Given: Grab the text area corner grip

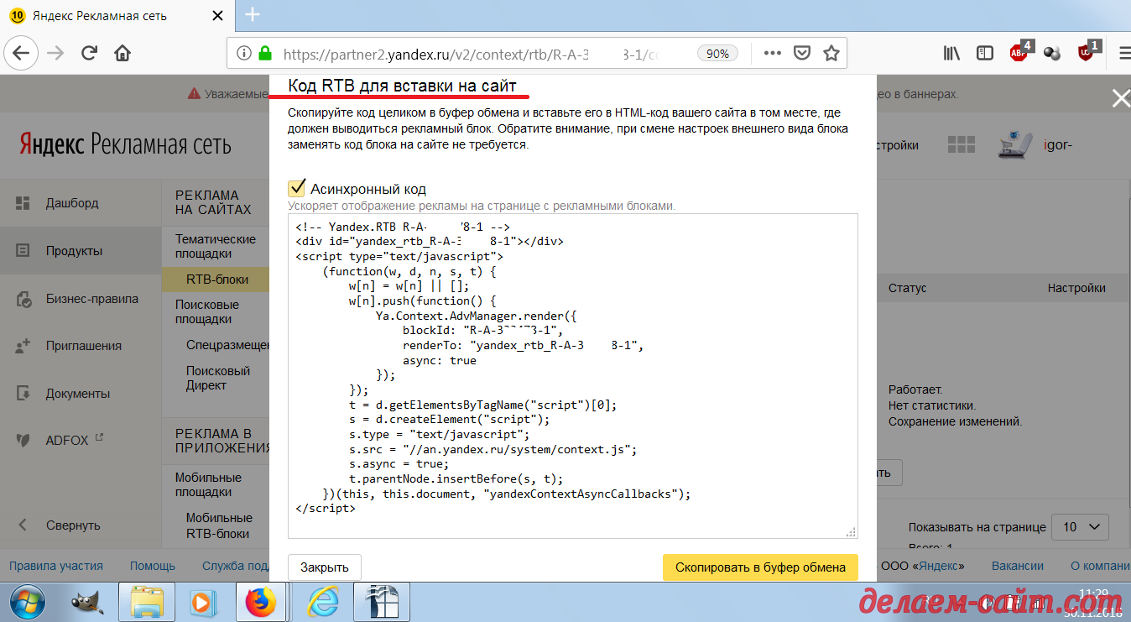Looking at the screenshot, I should click(x=851, y=531).
